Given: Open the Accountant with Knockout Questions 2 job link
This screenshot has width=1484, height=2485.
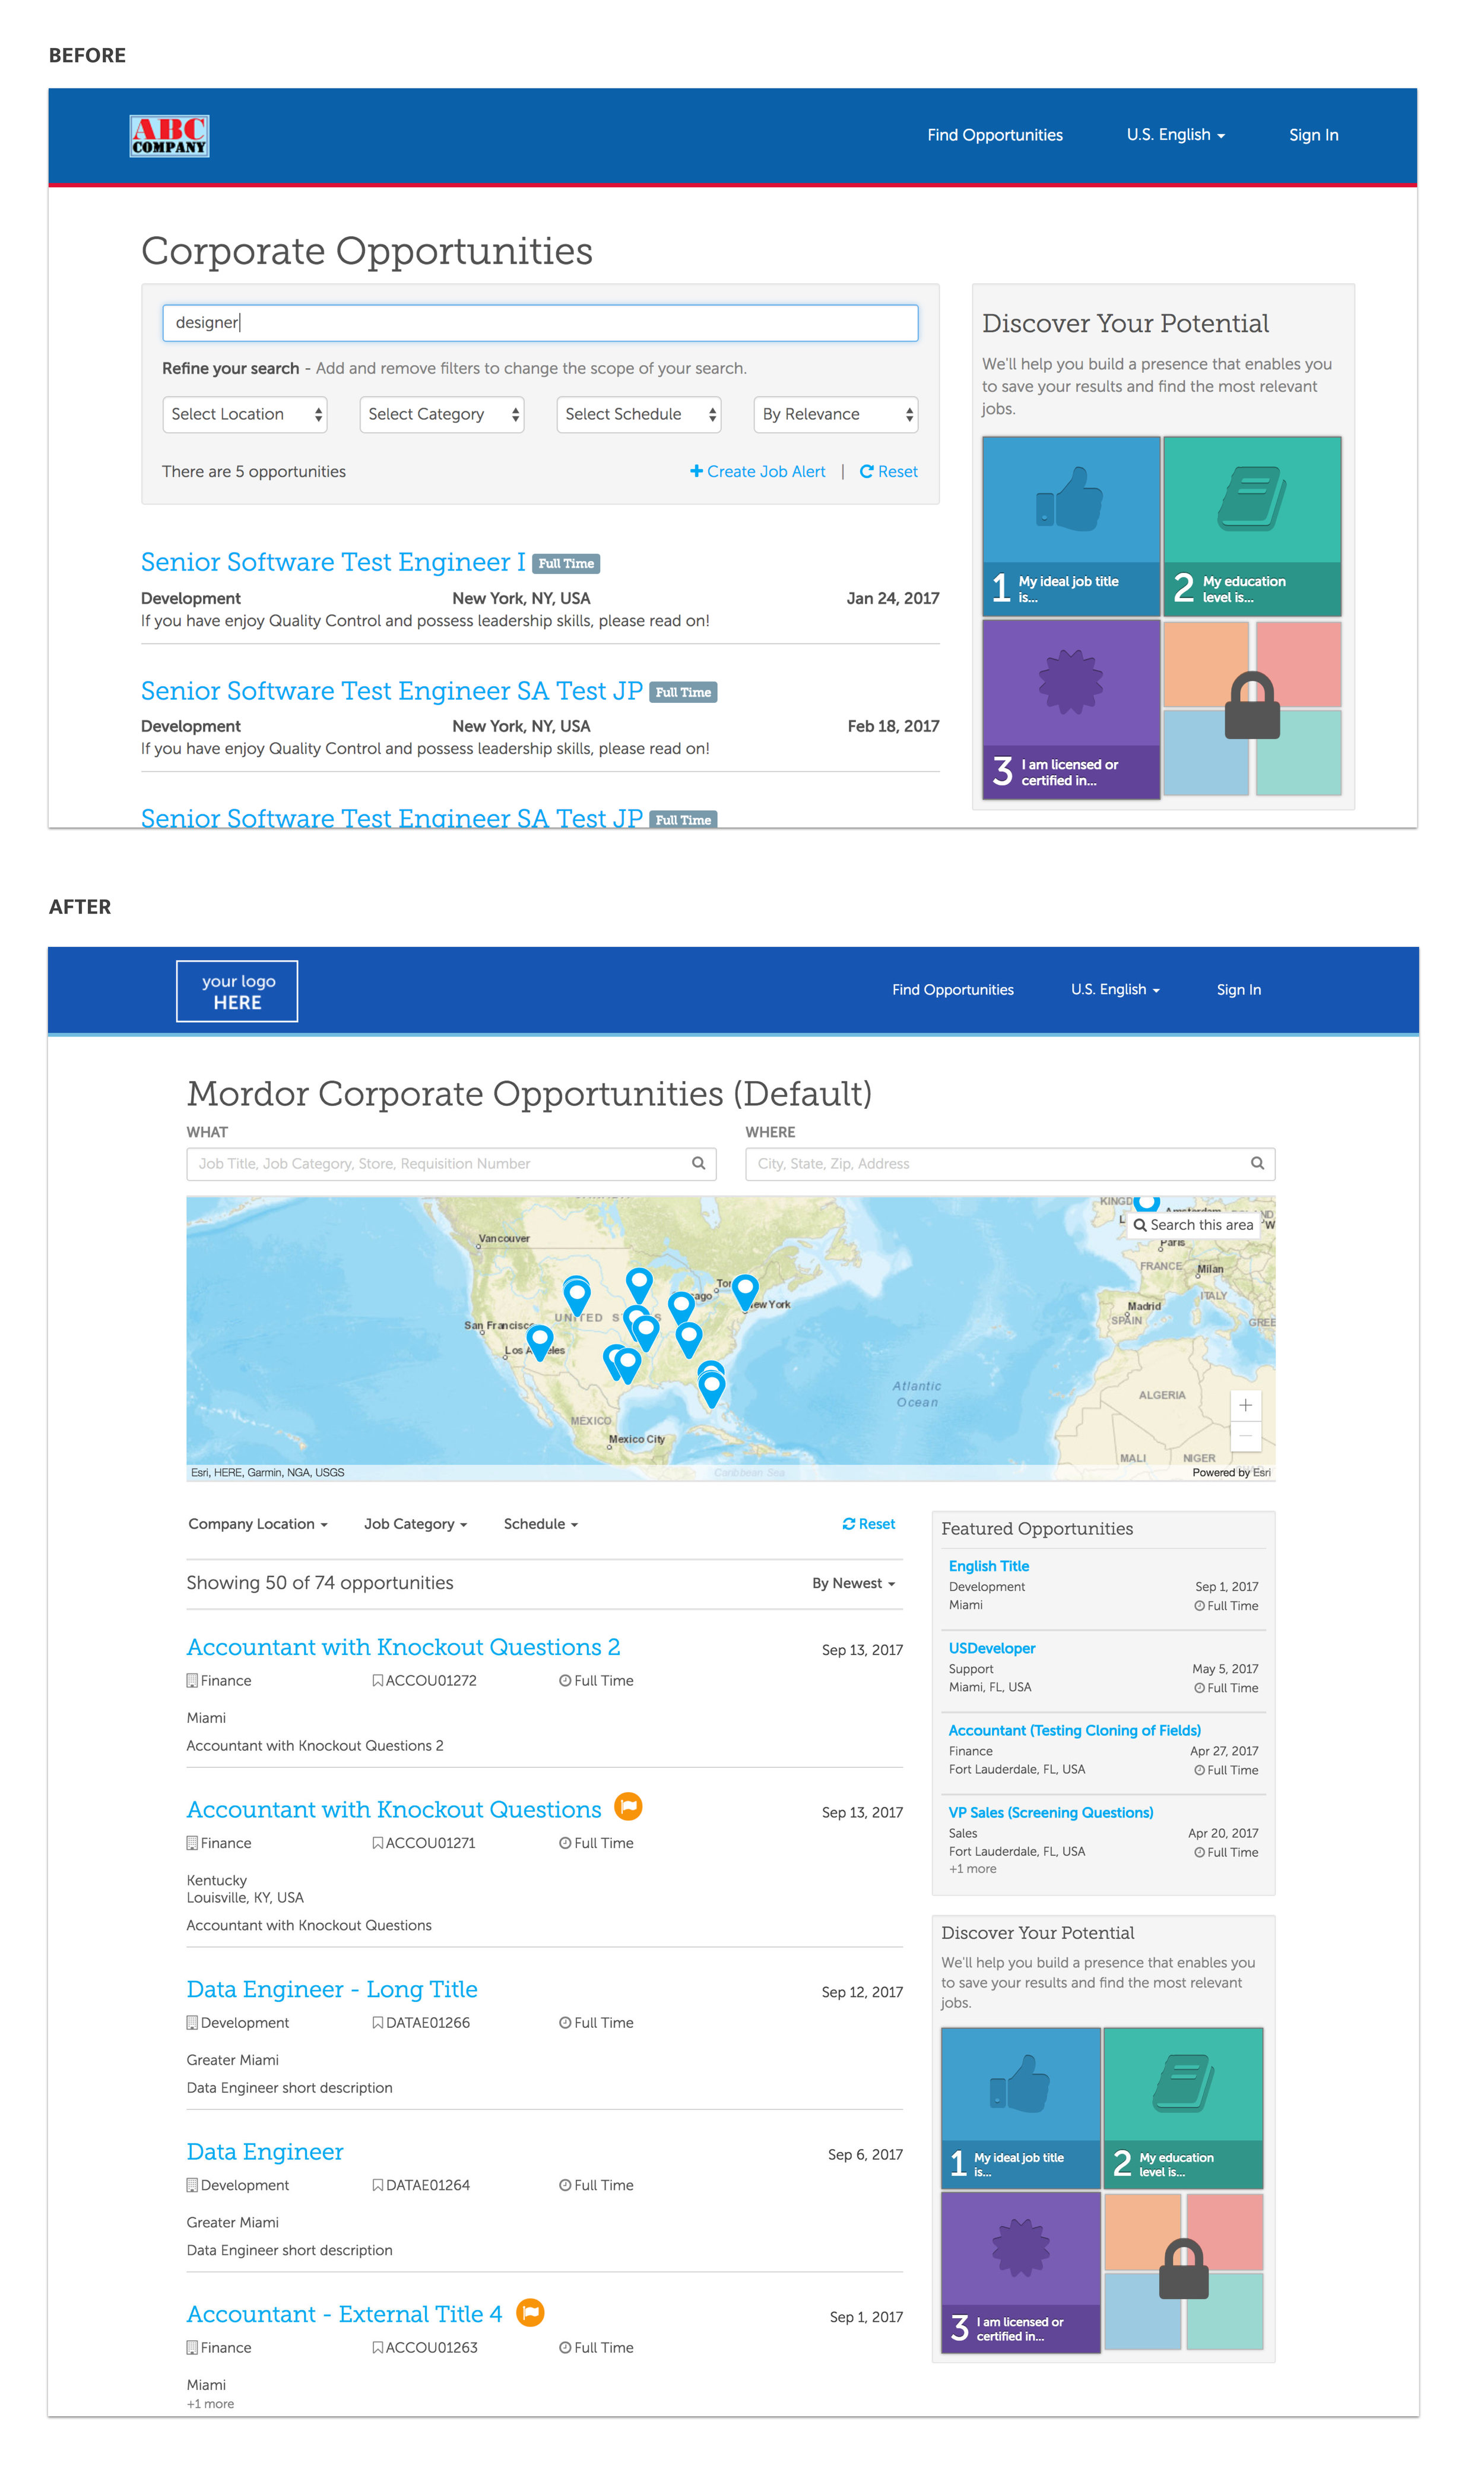Looking at the screenshot, I should (403, 1647).
